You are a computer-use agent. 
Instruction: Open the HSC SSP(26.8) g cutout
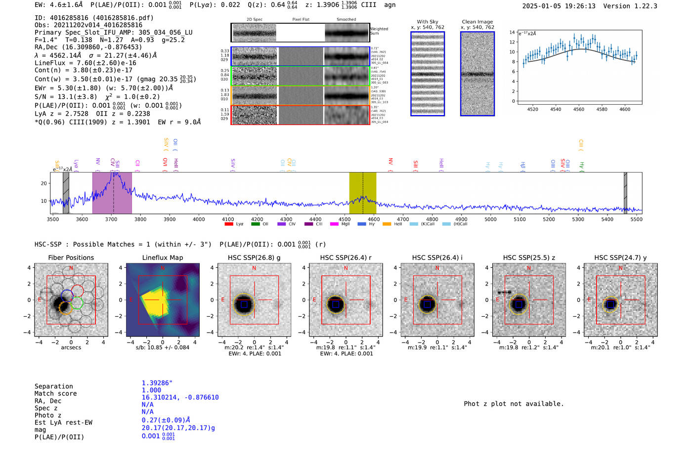[254, 300]
